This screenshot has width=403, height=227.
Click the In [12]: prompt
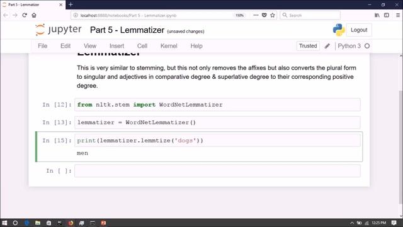click(x=57, y=105)
